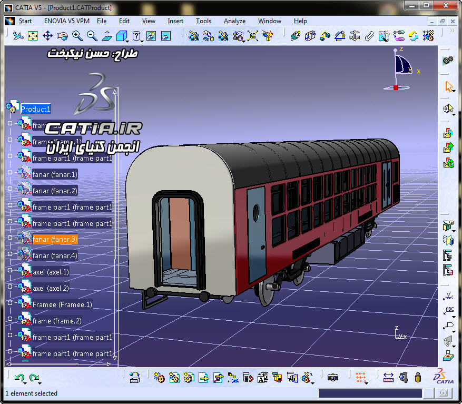Click the Zoom In magnifier
The height and width of the screenshot is (404, 462).
click(77, 36)
